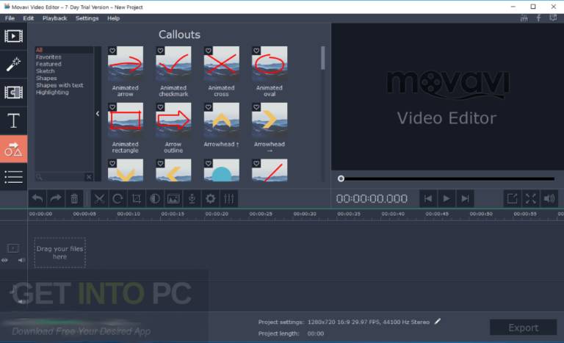Image resolution: width=564 pixels, height=343 pixels.
Task: Select the Highlighting category
Action: [52, 93]
